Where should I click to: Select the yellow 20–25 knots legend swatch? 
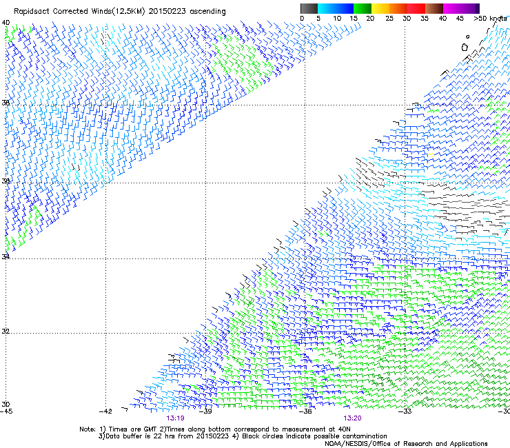pyautogui.click(x=380, y=8)
